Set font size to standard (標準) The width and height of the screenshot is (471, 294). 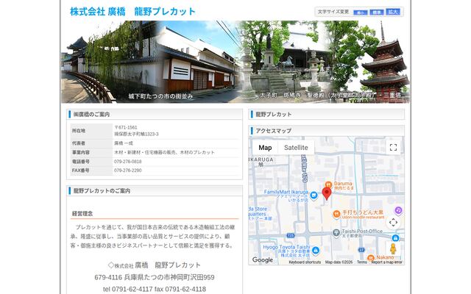(377, 12)
